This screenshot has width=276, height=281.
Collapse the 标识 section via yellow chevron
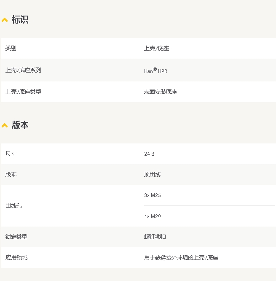5,20
